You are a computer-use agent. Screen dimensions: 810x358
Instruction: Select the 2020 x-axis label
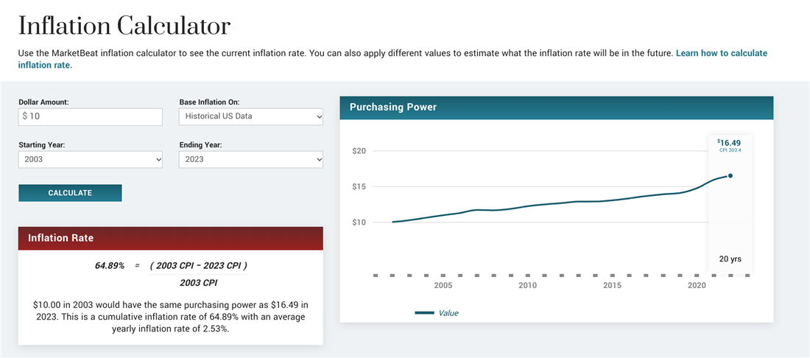(697, 285)
